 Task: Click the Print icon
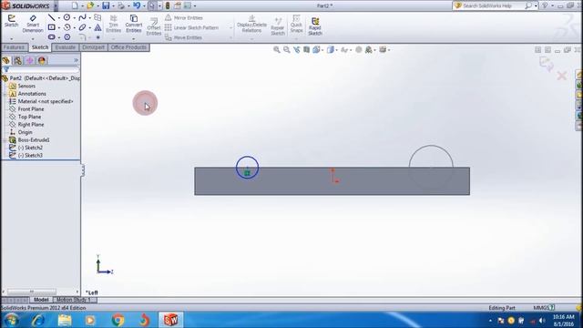(x=121, y=5)
